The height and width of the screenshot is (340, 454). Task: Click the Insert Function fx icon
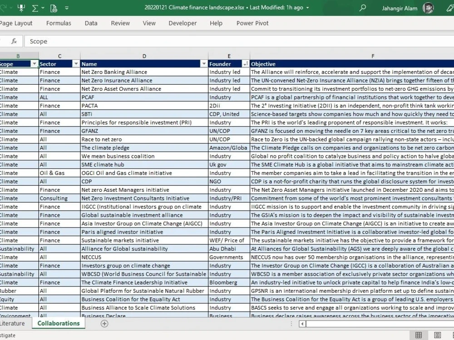click(x=14, y=41)
